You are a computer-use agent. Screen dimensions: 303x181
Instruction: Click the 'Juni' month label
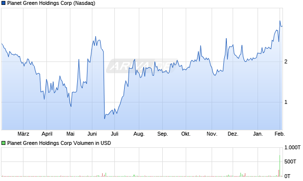click(92, 134)
